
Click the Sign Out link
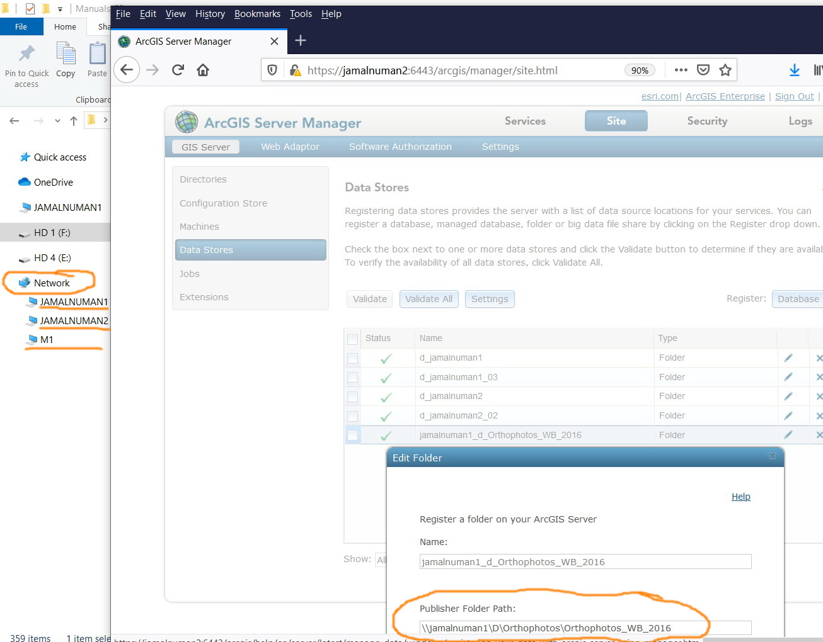point(795,96)
